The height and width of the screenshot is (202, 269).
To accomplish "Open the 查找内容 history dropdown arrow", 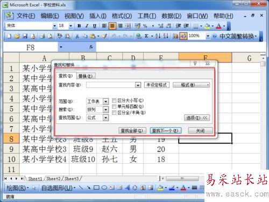I will [138, 85].
